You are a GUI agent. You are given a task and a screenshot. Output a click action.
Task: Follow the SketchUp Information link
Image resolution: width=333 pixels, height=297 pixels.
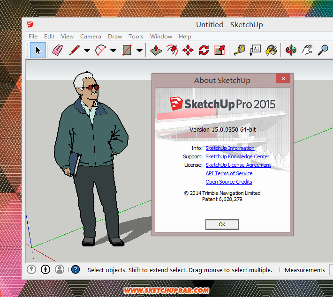point(230,148)
